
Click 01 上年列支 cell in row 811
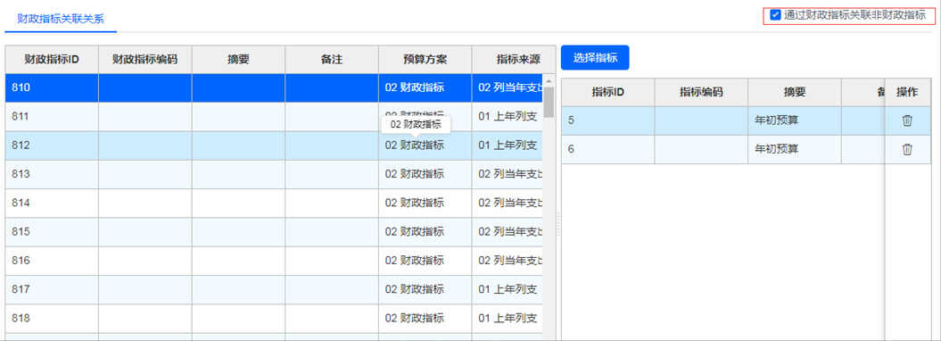(x=508, y=116)
